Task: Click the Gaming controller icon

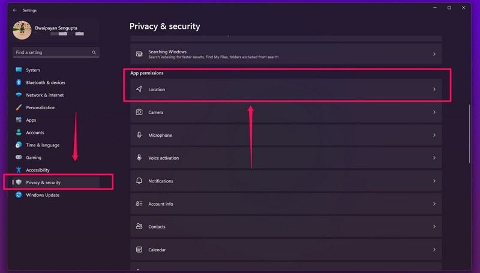Action: click(x=19, y=158)
